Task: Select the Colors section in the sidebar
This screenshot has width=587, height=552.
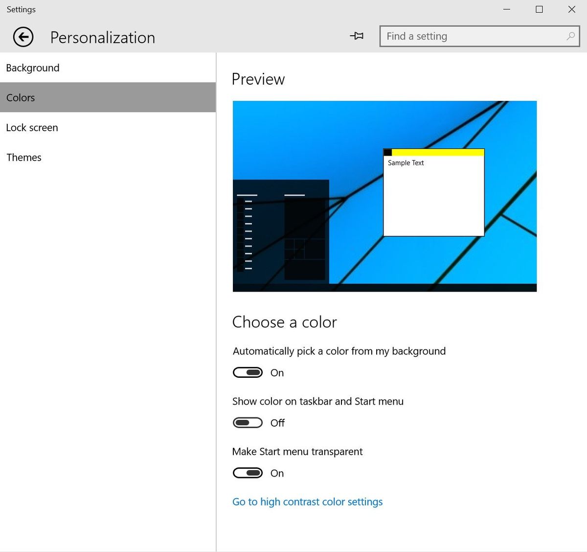Action: pyautogui.click(x=21, y=97)
